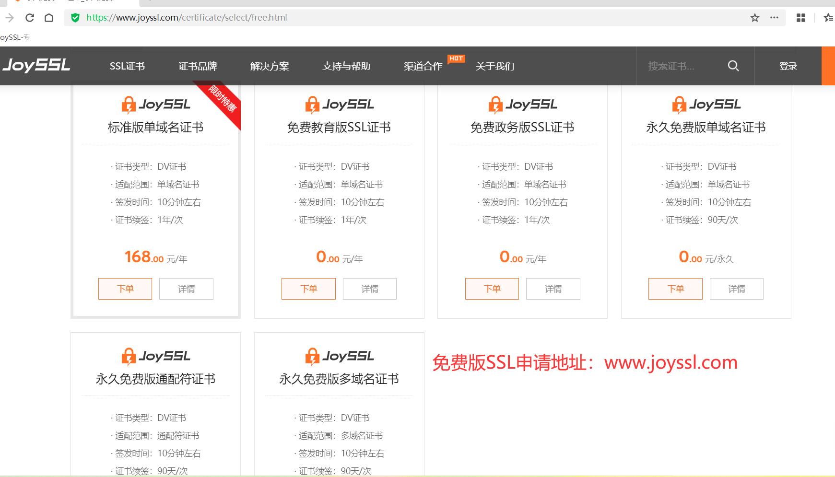Image resolution: width=835 pixels, height=477 pixels.
Task: View 详情 for 免费政务版SSL证书
Action: coord(553,289)
